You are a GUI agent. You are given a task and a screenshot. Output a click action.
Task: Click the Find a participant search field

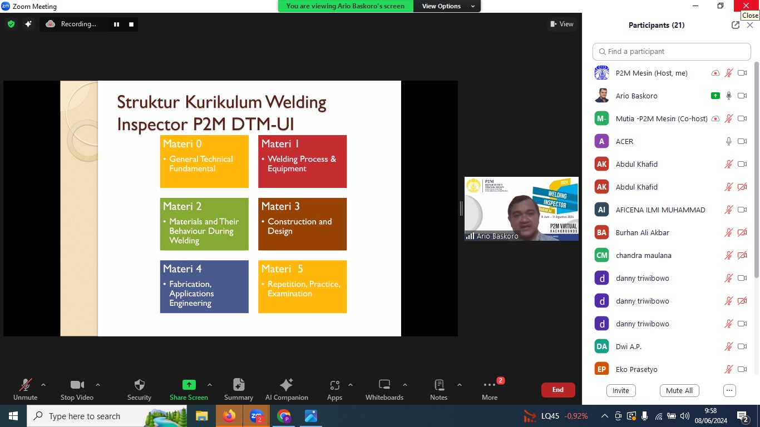coord(672,51)
